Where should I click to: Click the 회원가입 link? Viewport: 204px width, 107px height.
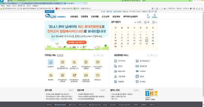click(109, 12)
